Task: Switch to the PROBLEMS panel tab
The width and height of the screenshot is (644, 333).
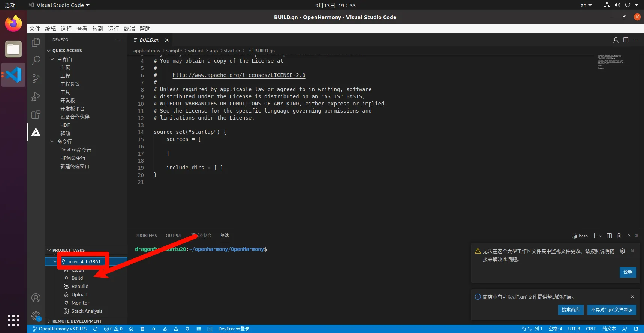Action: tap(146, 235)
